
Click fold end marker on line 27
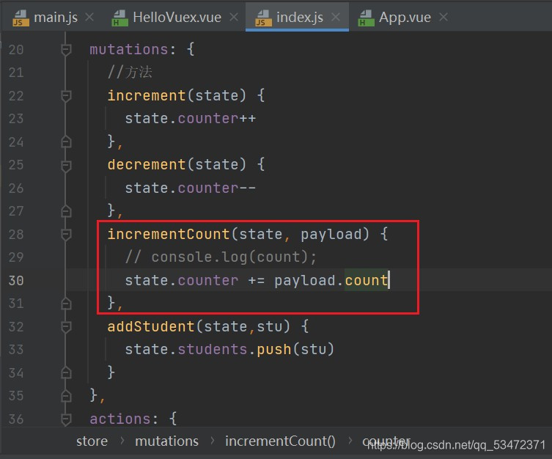[66, 211]
